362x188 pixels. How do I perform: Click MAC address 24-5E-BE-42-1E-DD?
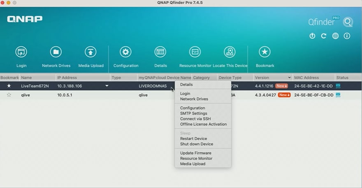[x=313, y=86]
